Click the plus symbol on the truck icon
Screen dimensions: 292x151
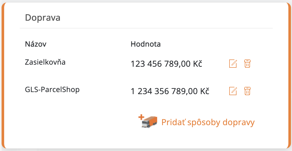click(x=141, y=117)
